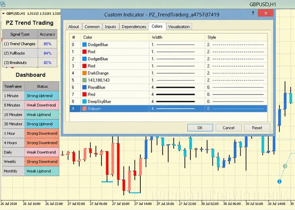Open style setting for row 7 Red
This screenshot has width=295, height=210.
pyautogui.click(x=236, y=94)
